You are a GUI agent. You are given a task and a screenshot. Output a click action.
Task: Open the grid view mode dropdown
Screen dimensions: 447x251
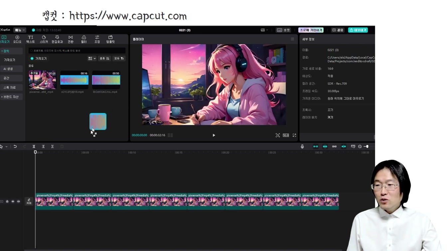[92, 58]
